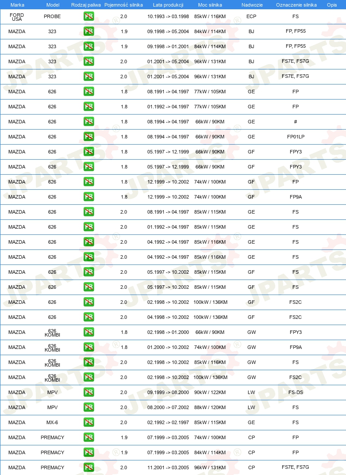
Task: Select the fuel icon in the MPV FS-DS row
Action: click(x=89, y=392)
